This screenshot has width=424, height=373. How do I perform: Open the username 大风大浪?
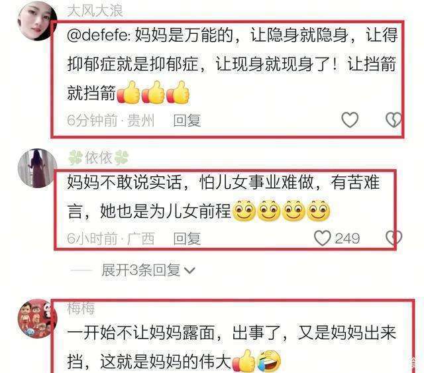tap(95, 11)
